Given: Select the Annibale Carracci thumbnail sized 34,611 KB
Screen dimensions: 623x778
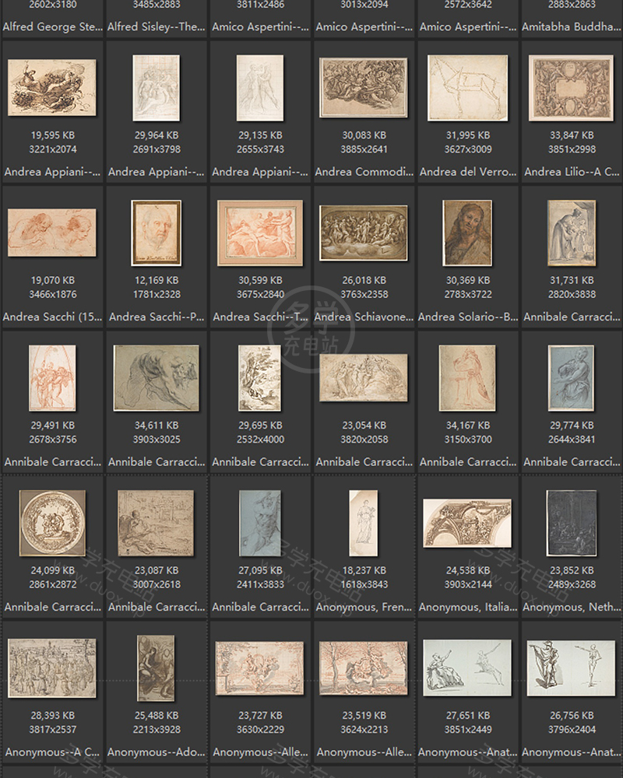Looking at the screenshot, I should (156, 377).
